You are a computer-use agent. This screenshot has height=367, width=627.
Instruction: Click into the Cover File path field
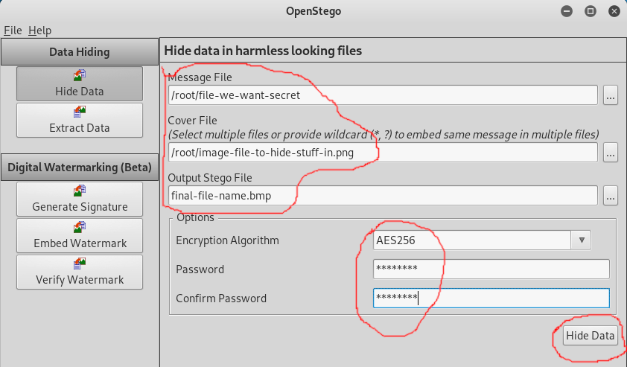(383, 153)
